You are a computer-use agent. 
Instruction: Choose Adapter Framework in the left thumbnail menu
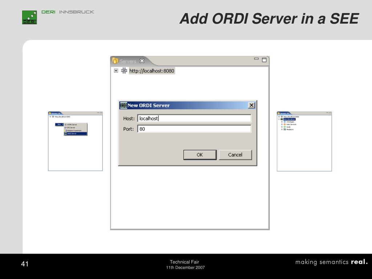(x=76, y=130)
